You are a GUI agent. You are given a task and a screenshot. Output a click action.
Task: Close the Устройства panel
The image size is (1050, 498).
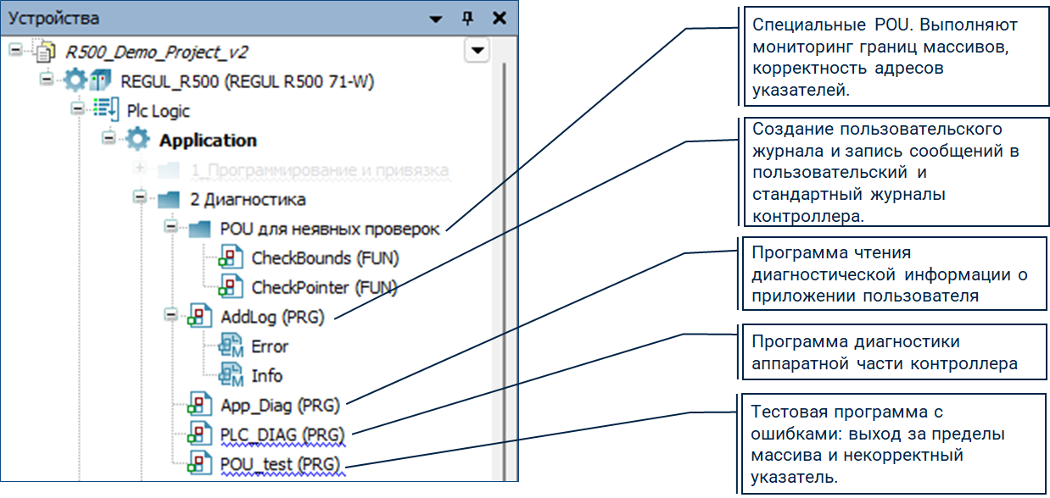click(x=499, y=18)
